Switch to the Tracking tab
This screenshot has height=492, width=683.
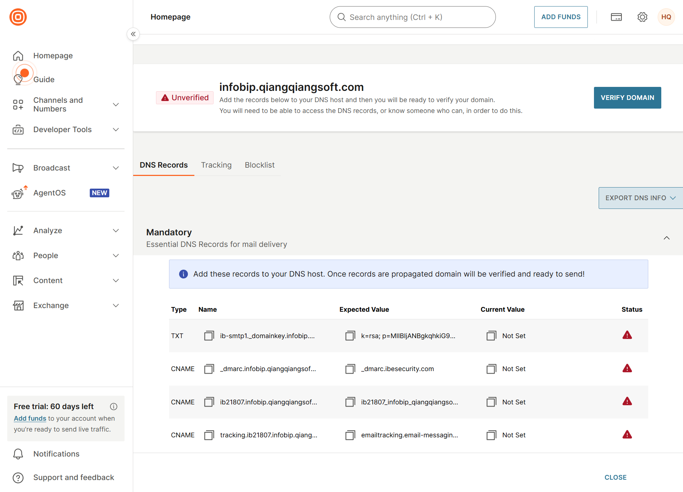coord(216,165)
